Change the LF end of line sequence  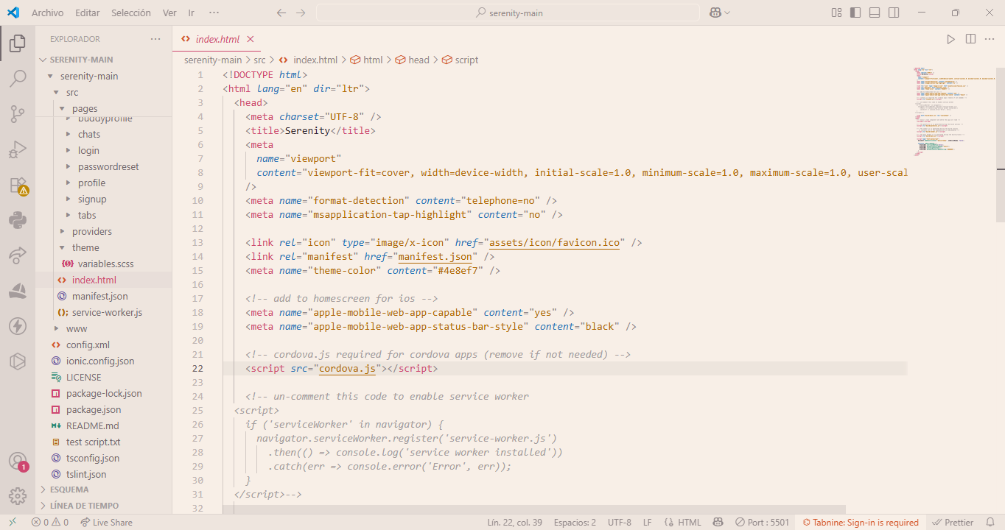coord(647,523)
